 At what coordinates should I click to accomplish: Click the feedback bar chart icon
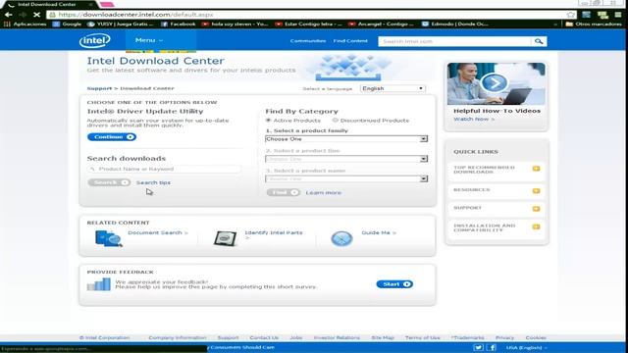click(98, 284)
